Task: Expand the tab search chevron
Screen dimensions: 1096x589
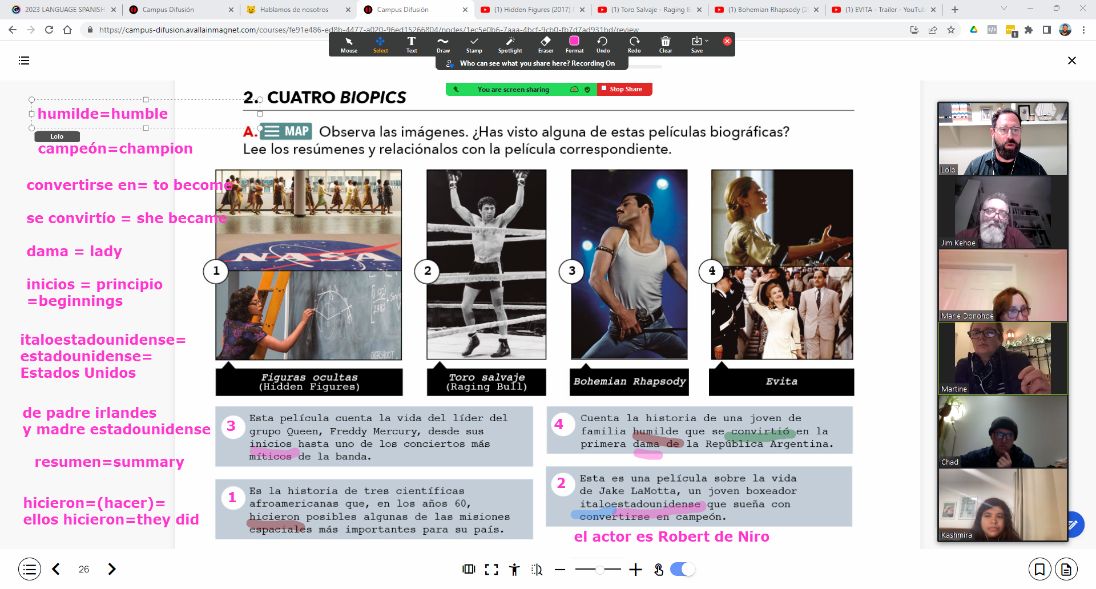Action: 1004,9
